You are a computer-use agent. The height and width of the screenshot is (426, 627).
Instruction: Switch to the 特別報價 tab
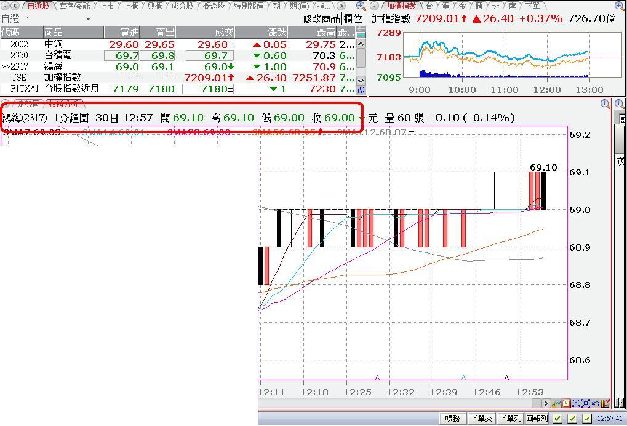tap(249, 6)
